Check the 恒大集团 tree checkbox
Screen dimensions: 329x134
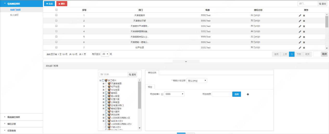[x=106, y=111]
